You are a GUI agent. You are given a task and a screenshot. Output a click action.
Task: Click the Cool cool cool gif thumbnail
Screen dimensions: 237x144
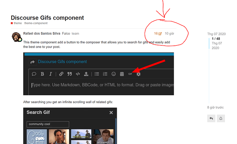click(x=37, y=136)
